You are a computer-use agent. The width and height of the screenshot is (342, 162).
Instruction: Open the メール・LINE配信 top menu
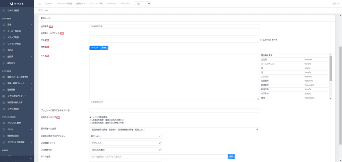pyautogui.click(x=65, y=4)
